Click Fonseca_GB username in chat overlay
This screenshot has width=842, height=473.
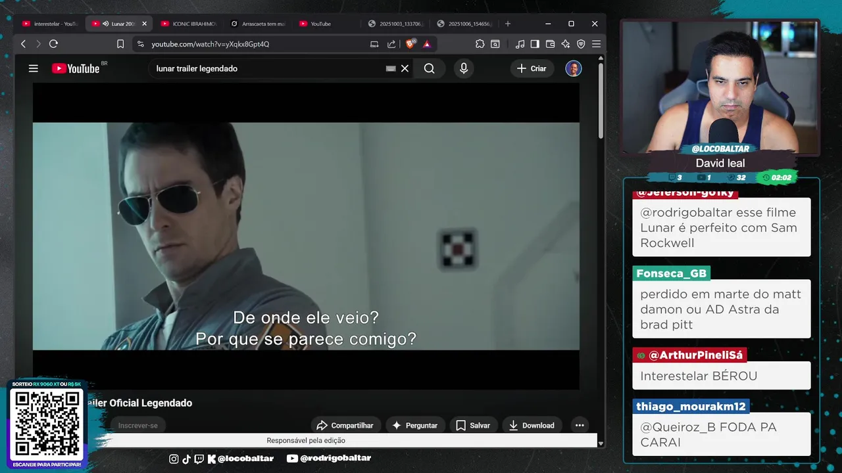point(672,273)
